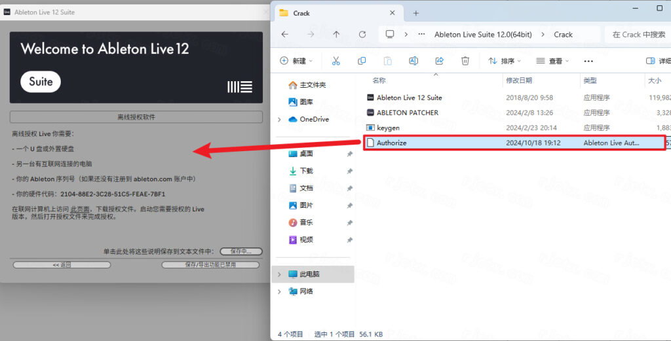Image resolution: width=671 pixels, height=341 pixels.
Task: Select 桌面 (Desktop) in the sidebar
Action: pyautogui.click(x=306, y=154)
